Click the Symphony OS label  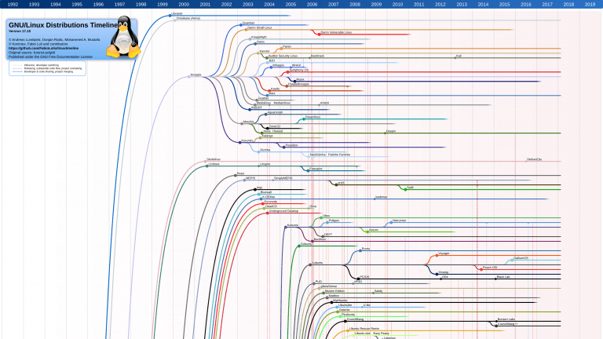[x=299, y=70]
